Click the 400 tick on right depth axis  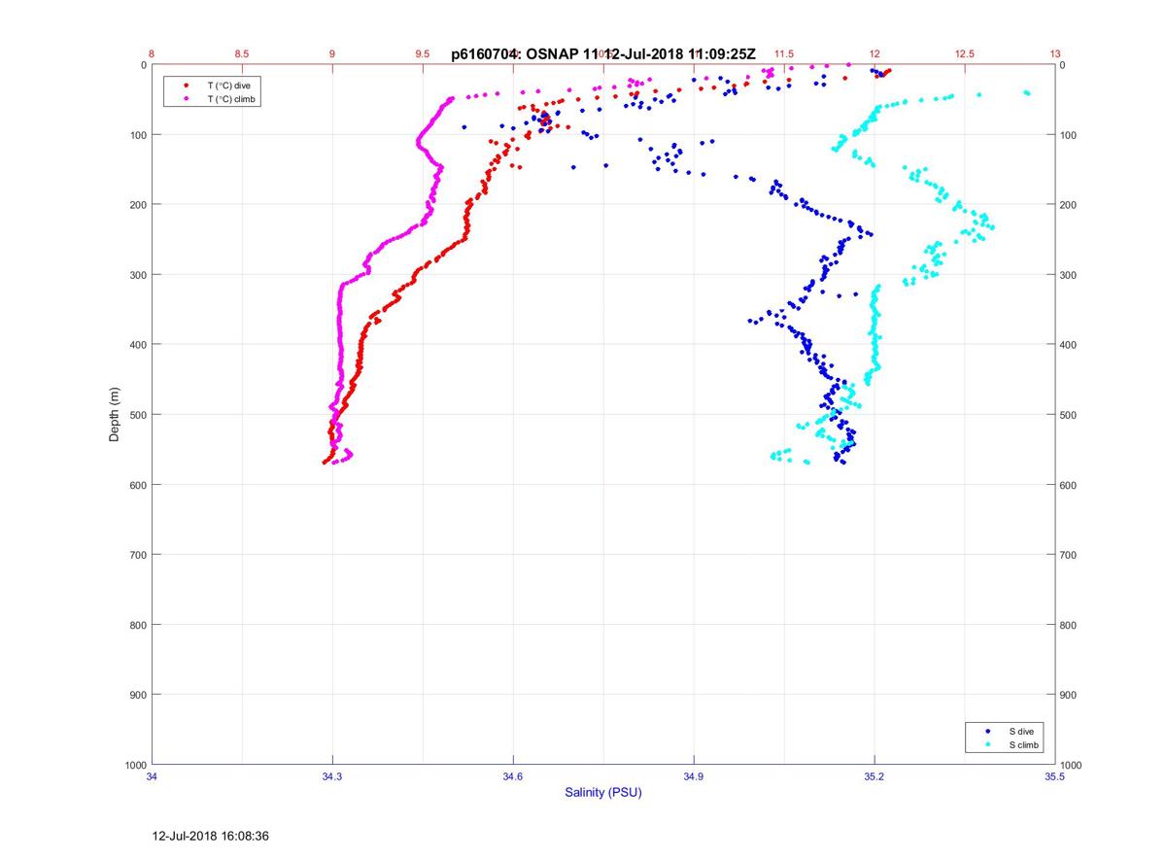1068,345
